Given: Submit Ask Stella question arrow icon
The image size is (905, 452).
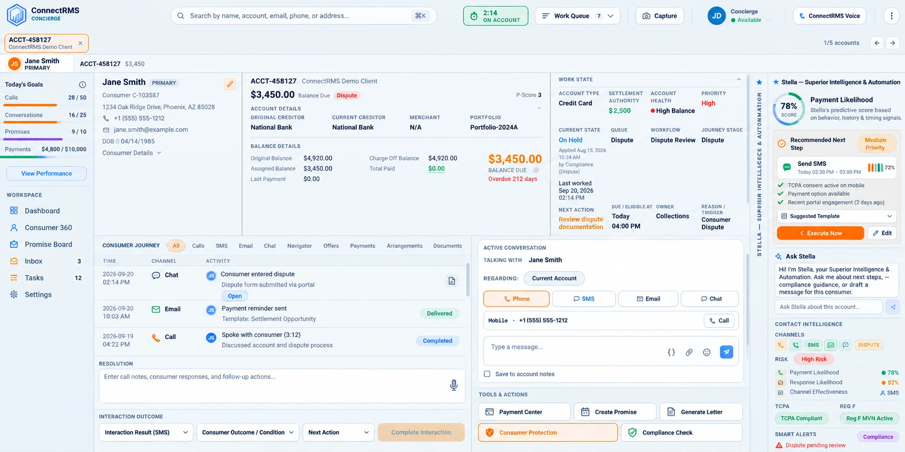Looking at the screenshot, I should click(893, 307).
